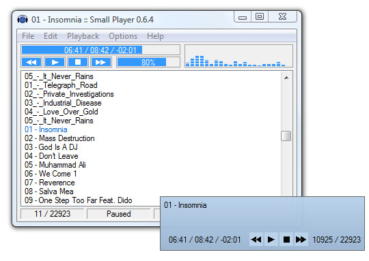Viewport: 369px width, 261px height.
Task: Click the previous track icon in mini popup
Action: tap(256, 240)
